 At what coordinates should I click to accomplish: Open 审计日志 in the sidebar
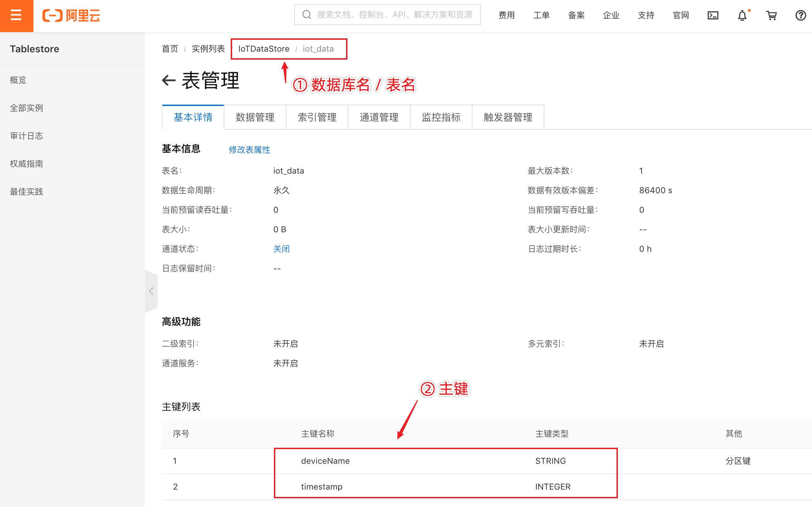click(26, 136)
